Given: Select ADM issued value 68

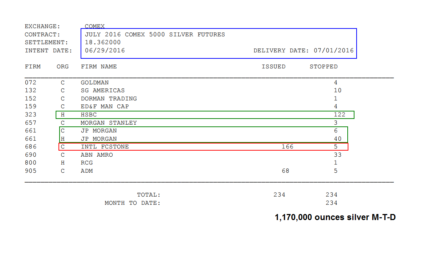Looking at the screenshot, I should tap(286, 171).
